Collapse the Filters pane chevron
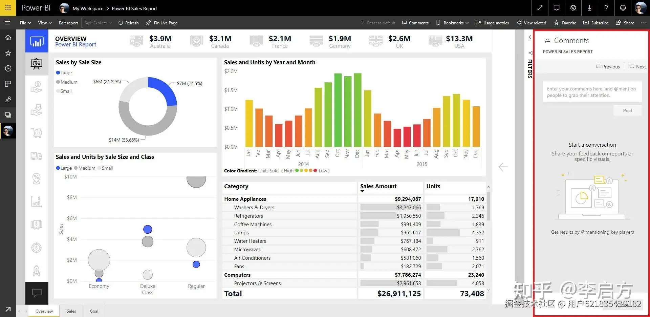650x317 pixels. click(530, 37)
